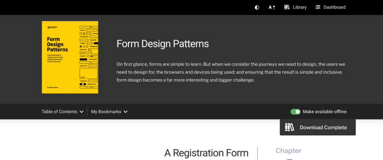Click the "Make available offline" label text
This screenshot has height=160, width=383.
325,112
